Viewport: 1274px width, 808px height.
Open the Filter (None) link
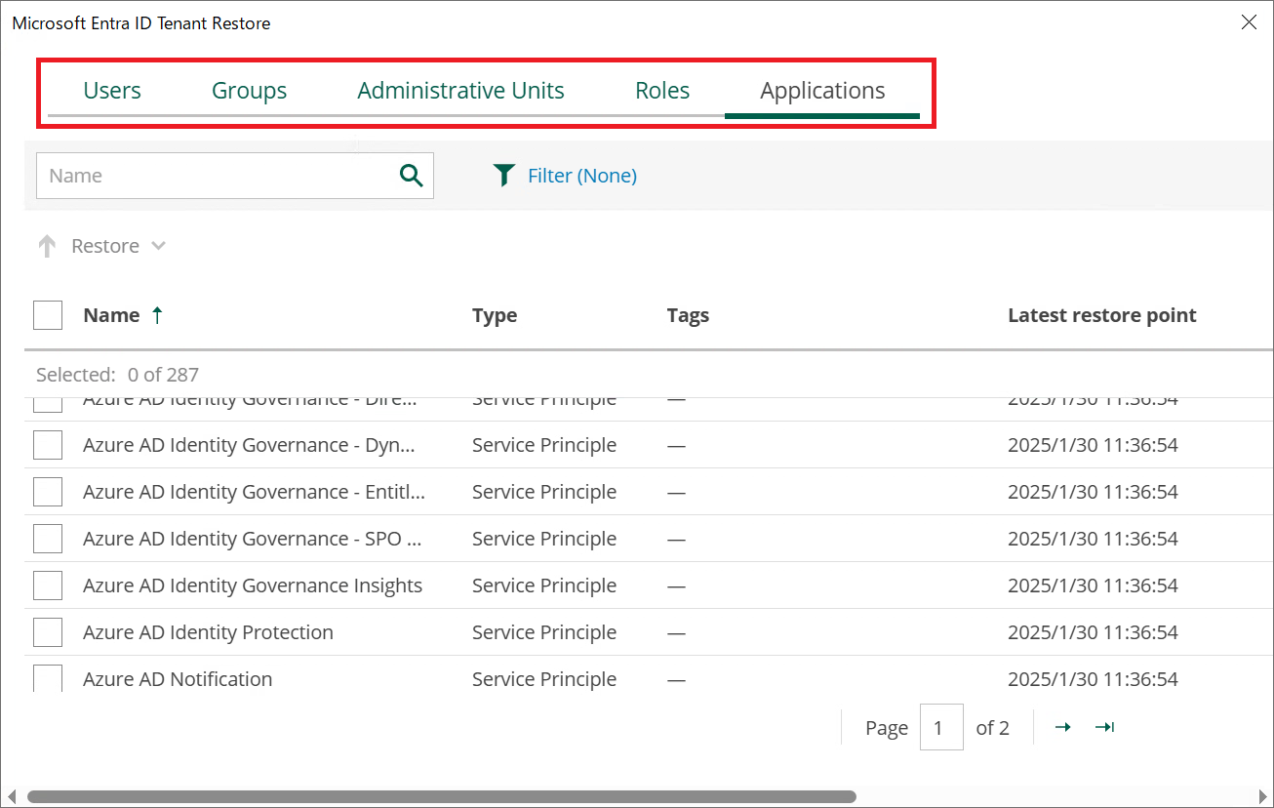[x=582, y=176]
